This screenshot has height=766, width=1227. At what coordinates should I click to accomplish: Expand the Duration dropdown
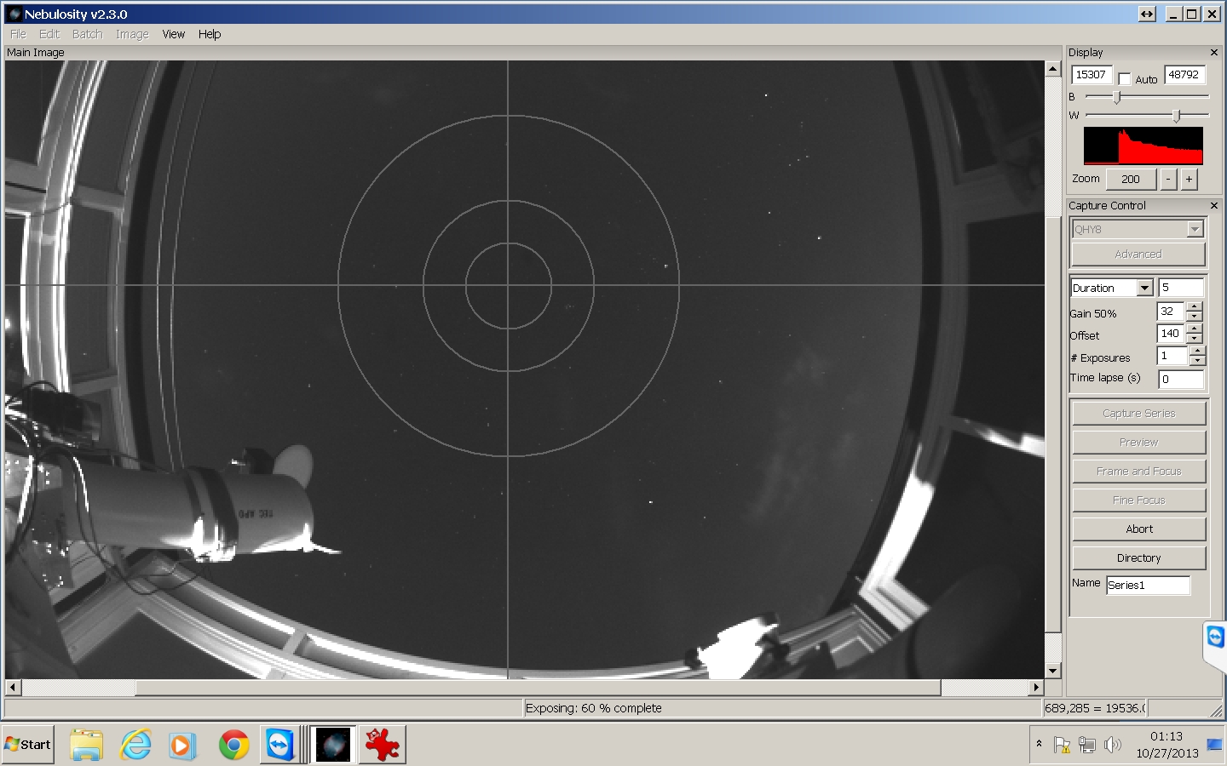[x=1144, y=289]
